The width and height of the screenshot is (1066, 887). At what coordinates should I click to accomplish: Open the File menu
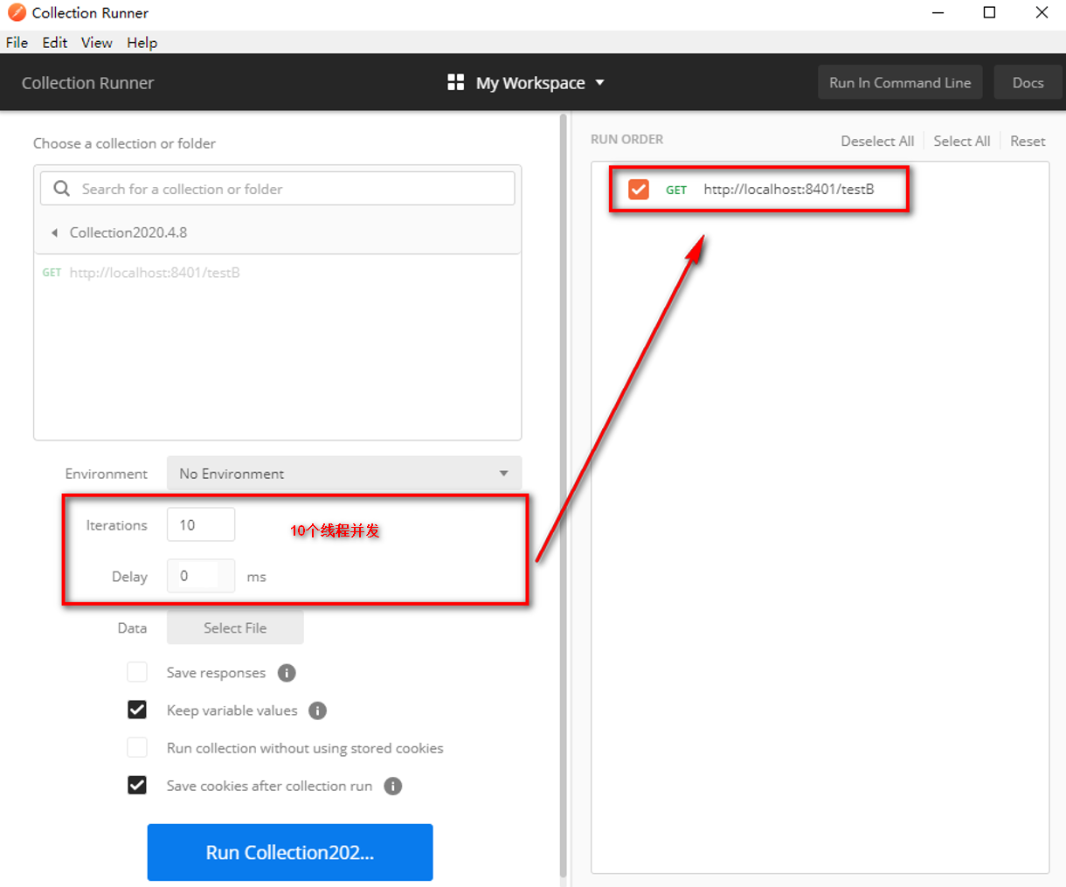(x=17, y=42)
